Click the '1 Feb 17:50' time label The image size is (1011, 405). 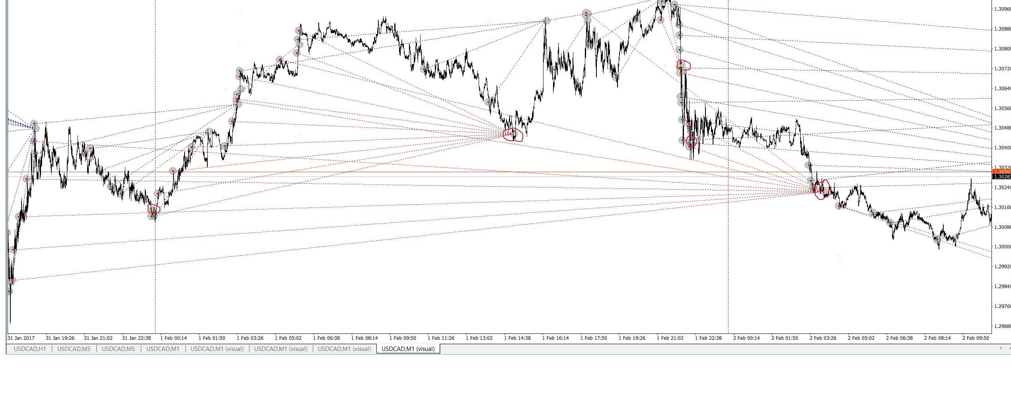[594, 338]
